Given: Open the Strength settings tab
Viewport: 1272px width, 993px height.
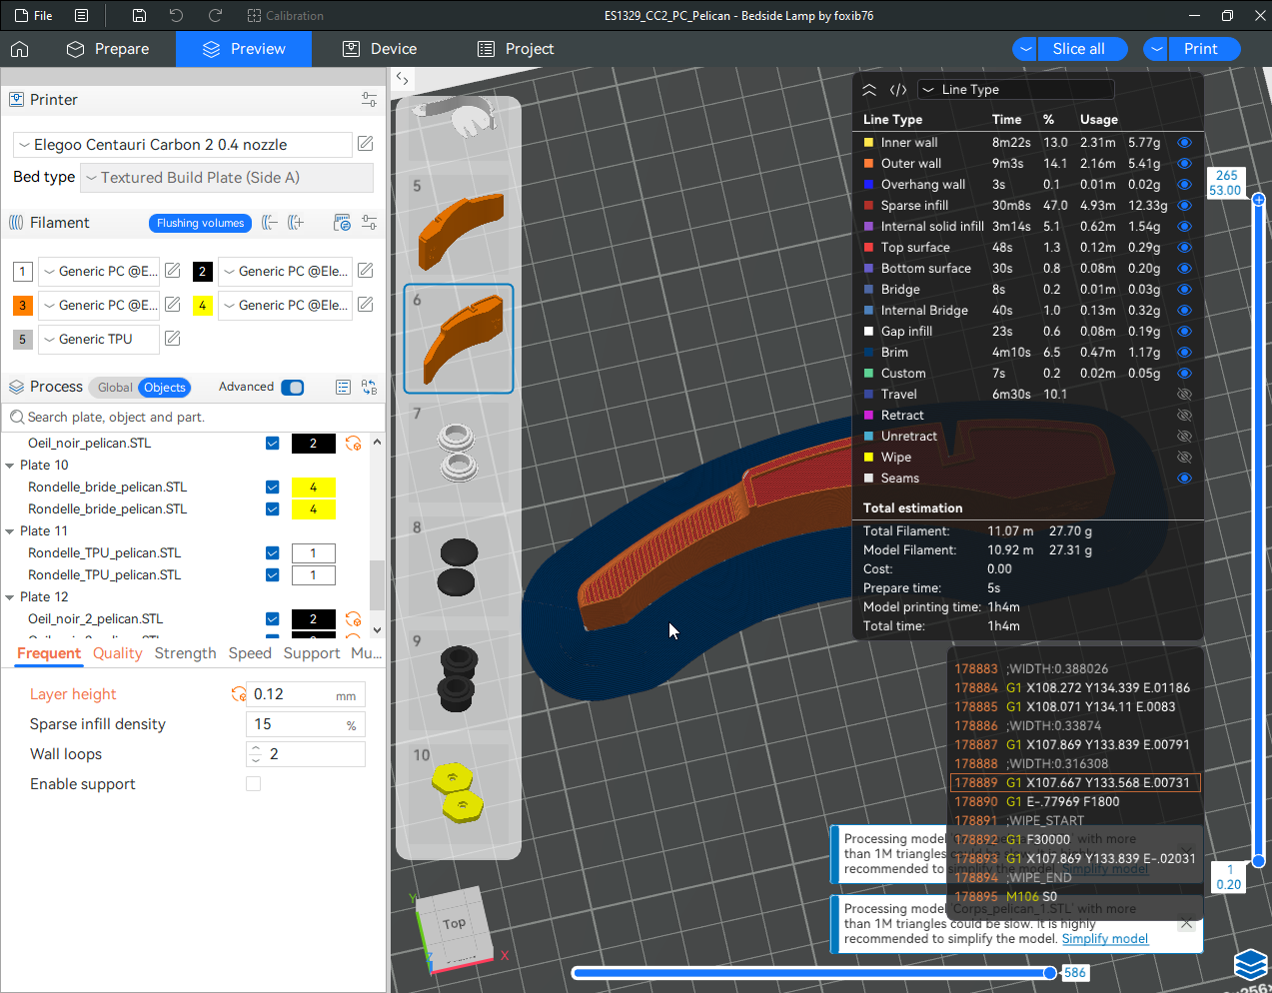Looking at the screenshot, I should tap(185, 653).
